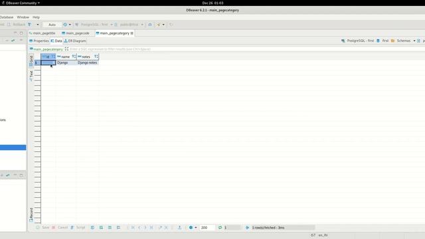Maximize the left navigator panel
Screen dimensions: 425x239
21,33
